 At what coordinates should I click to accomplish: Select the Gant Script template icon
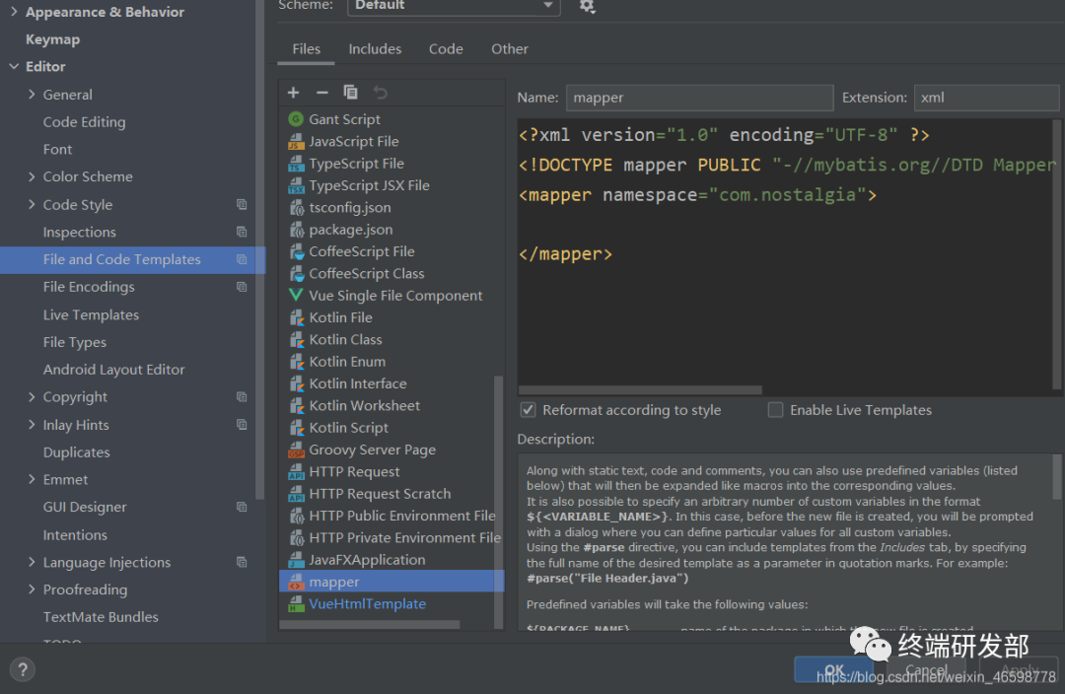click(296, 119)
